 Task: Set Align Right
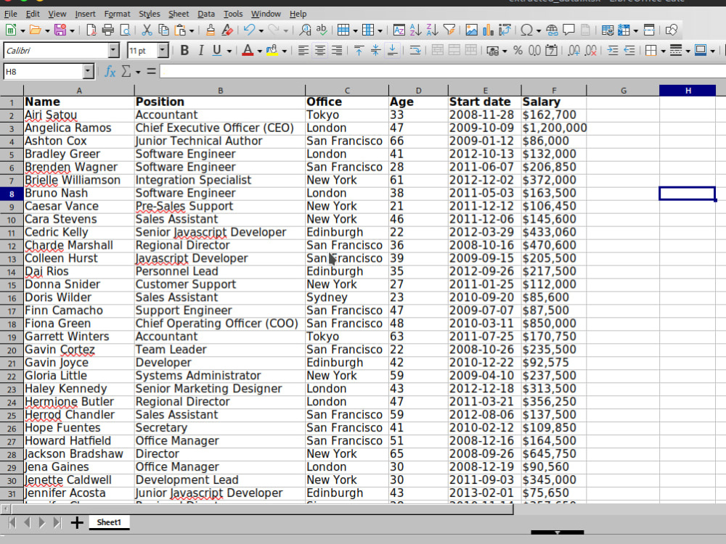click(x=337, y=51)
